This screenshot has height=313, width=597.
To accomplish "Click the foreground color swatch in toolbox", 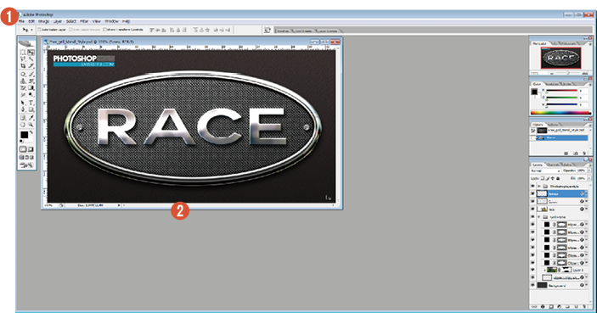I will point(24,135).
